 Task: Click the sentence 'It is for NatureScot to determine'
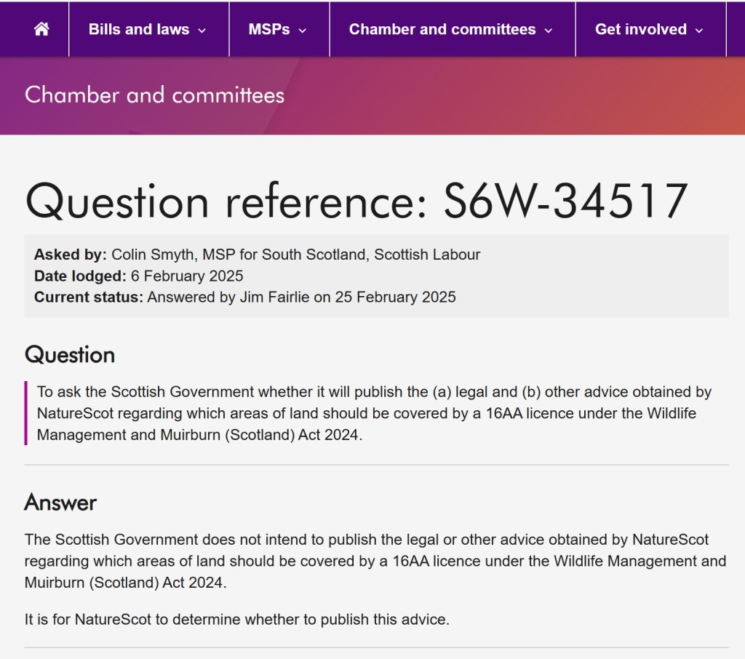pyautogui.click(x=236, y=620)
